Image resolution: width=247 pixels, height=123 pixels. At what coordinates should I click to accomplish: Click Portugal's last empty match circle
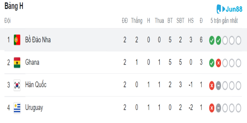[238, 40]
